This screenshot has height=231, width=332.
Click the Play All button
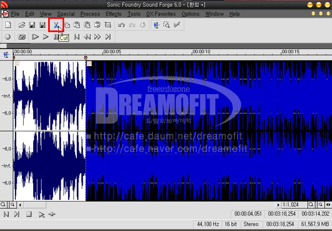[35, 37]
